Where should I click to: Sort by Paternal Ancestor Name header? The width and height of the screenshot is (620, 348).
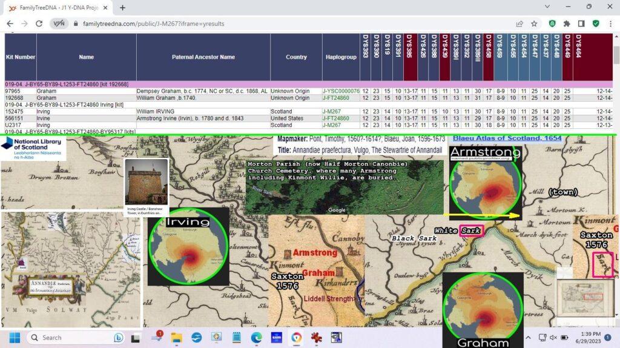[x=203, y=57]
